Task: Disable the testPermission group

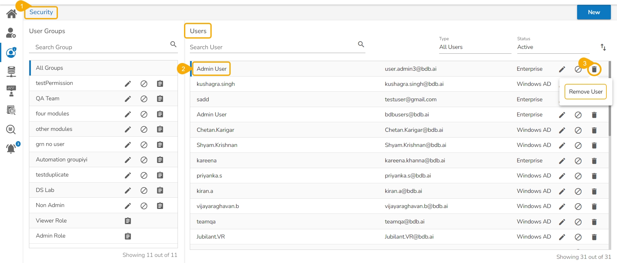Action: (x=144, y=84)
